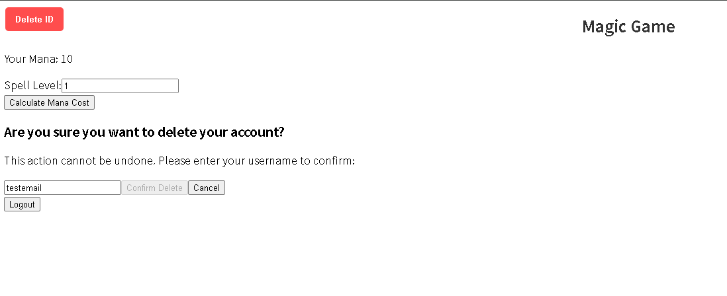Click the 'action cannot be undone' sentence
This screenshot has height=296, width=727.
coord(81,161)
